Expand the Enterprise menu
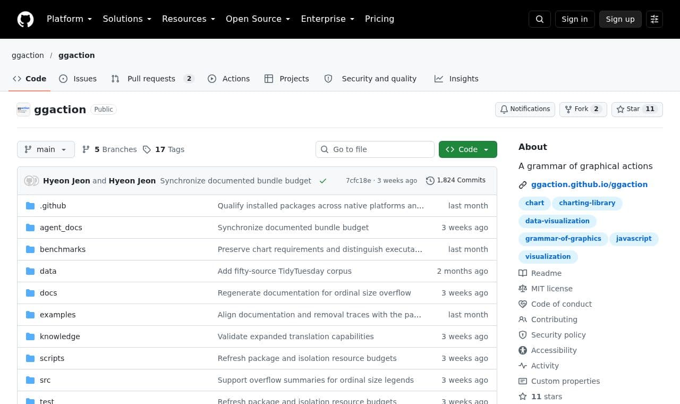 328,19
